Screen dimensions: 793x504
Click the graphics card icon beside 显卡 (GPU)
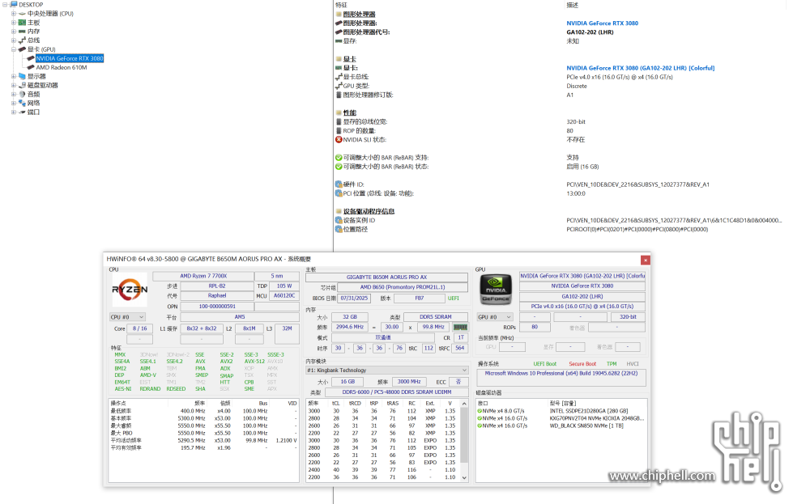(x=22, y=49)
